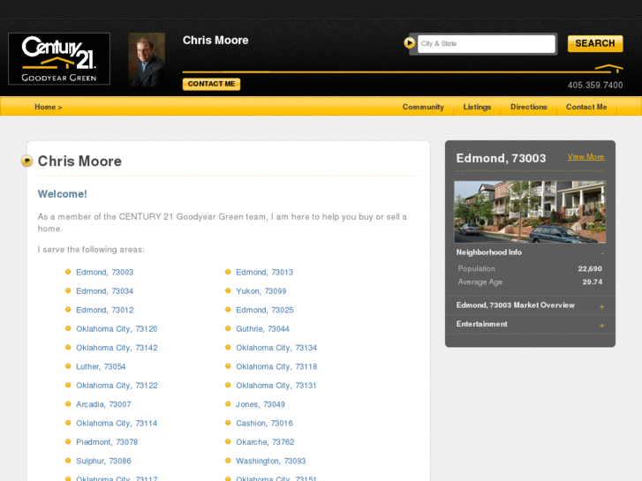Open the Oklahoma City, 73114 link
The image size is (642, 481).
(117, 423)
